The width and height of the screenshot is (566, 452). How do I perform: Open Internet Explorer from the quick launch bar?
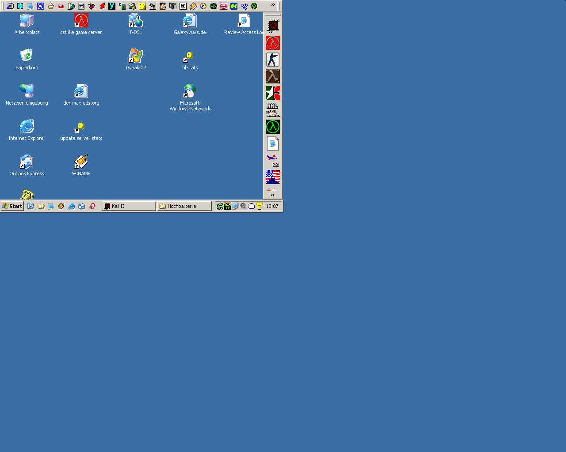click(72, 206)
